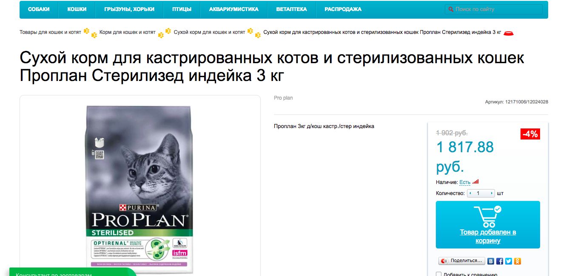This screenshot has width=569, height=276.
Task: Decrease quantity with left arrow
Action: pyautogui.click(x=469, y=193)
